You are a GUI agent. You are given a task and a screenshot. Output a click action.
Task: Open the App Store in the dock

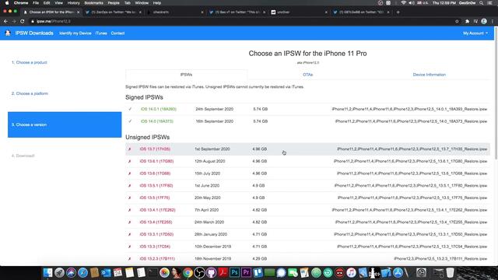(398, 273)
